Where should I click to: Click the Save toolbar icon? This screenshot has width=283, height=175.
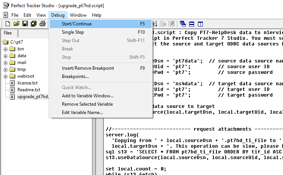(x=25, y=24)
